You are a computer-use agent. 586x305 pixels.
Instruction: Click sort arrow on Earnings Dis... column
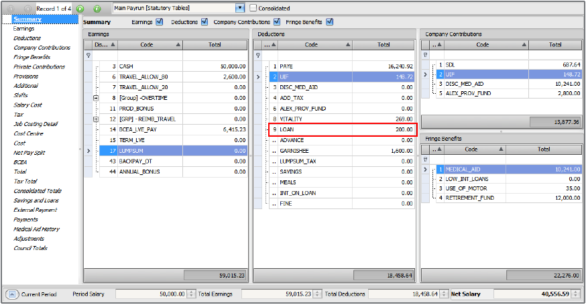(x=113, y=44)
